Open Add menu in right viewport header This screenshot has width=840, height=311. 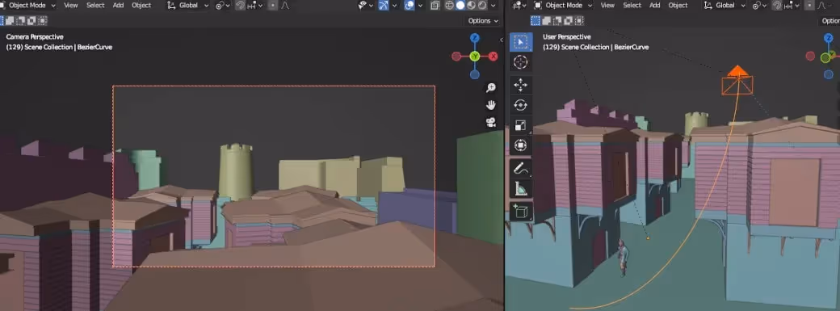click(655, 6)
